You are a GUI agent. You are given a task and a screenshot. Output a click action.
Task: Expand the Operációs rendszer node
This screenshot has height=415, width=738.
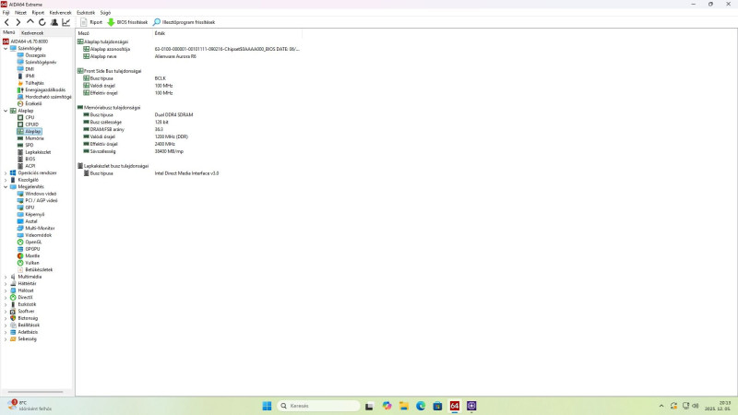coord(6,172)
